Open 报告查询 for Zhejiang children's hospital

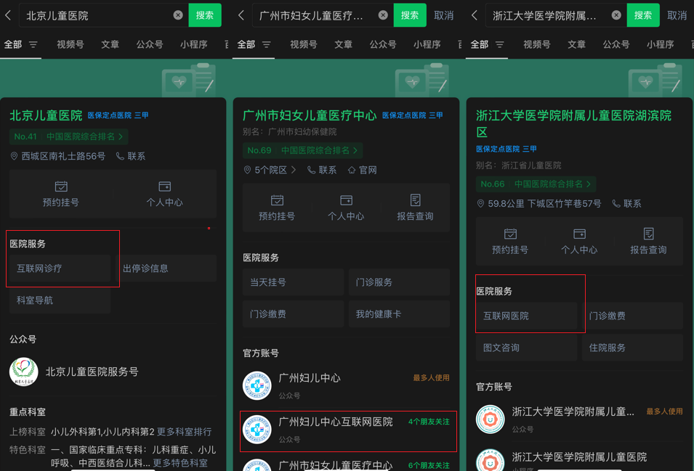648,241
